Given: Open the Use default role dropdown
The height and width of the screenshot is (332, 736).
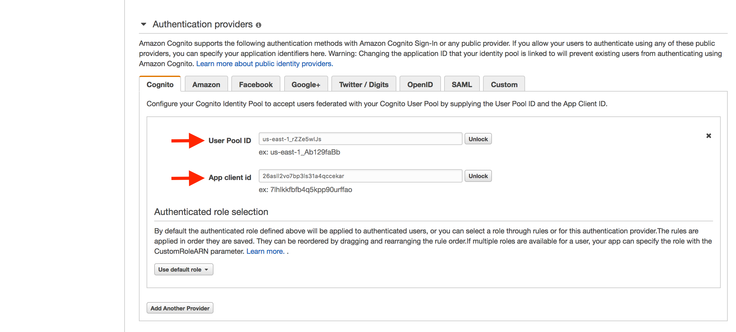Looking at the screenshot, I should coord(184,269).
